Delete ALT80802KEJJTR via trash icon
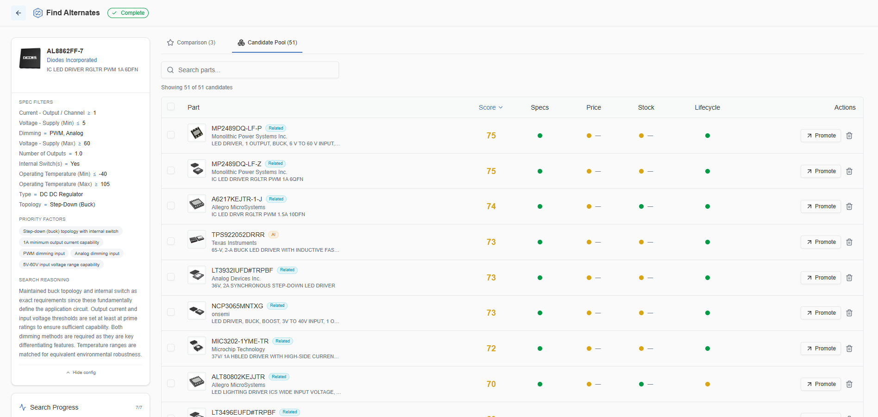Viewport: 878px width, 417px height. coord(849,384)
